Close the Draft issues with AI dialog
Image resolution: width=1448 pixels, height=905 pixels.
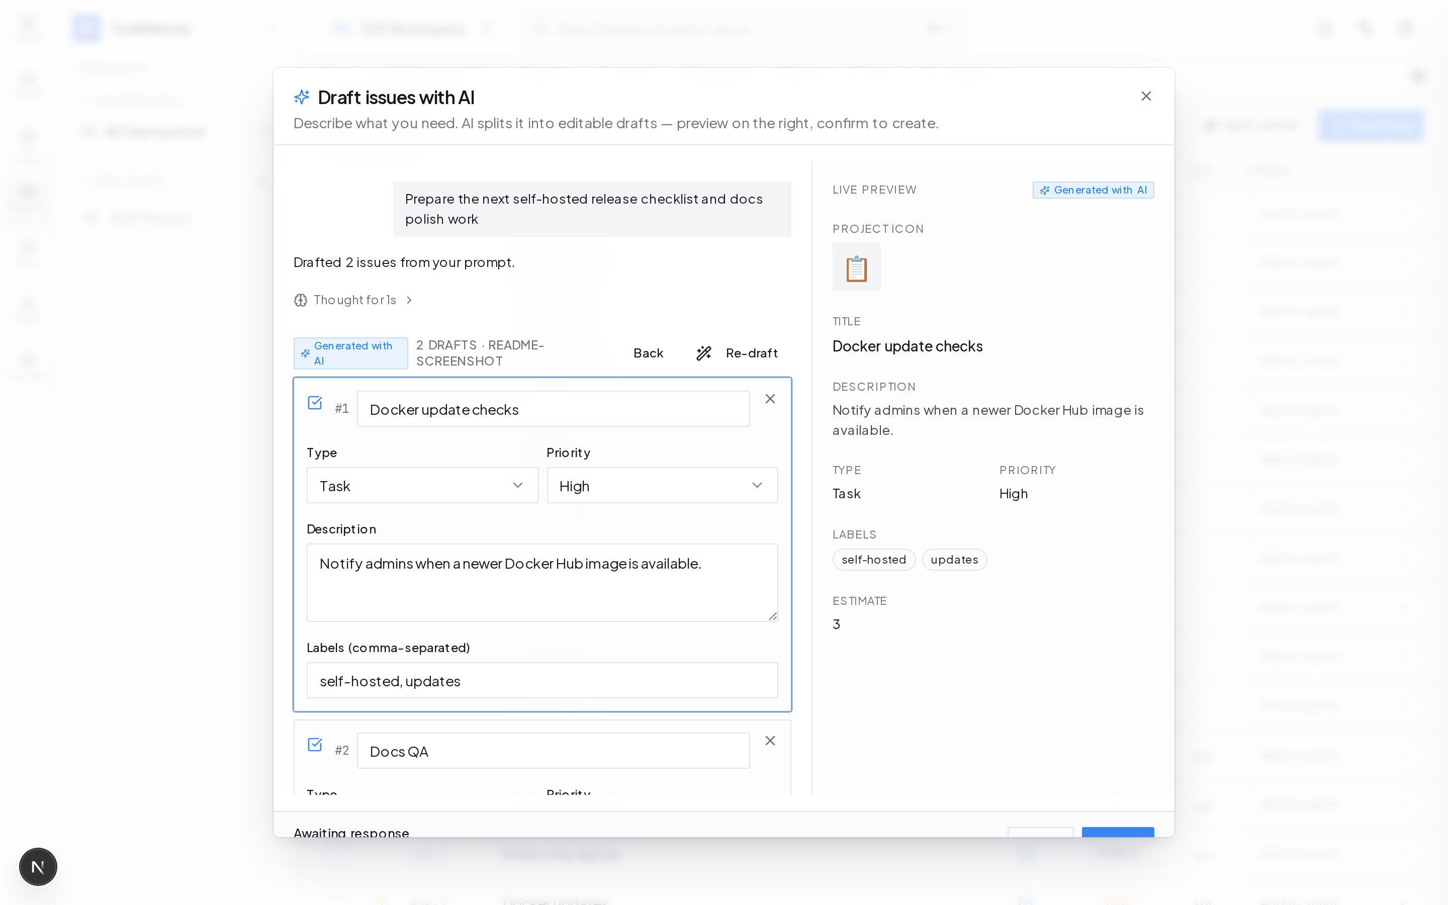[1146, 97]
